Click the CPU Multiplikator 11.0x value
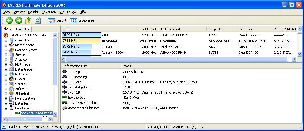 (x=127, y=87)
